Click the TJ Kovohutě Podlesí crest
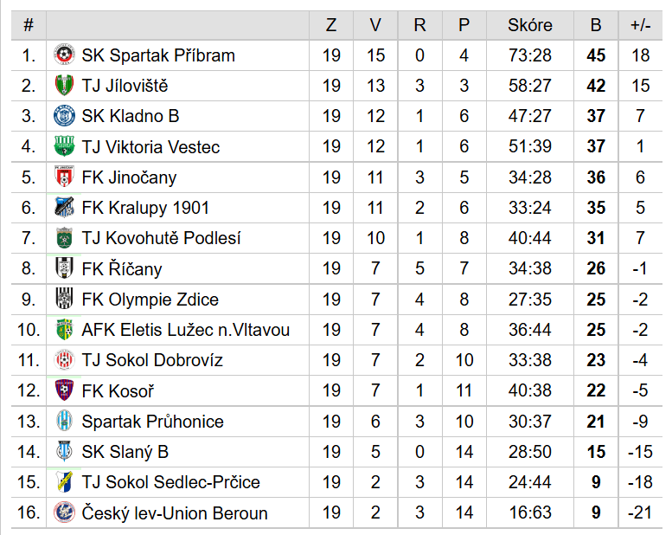This screenshot has width=672, height=535. click(x=64, y=238)
